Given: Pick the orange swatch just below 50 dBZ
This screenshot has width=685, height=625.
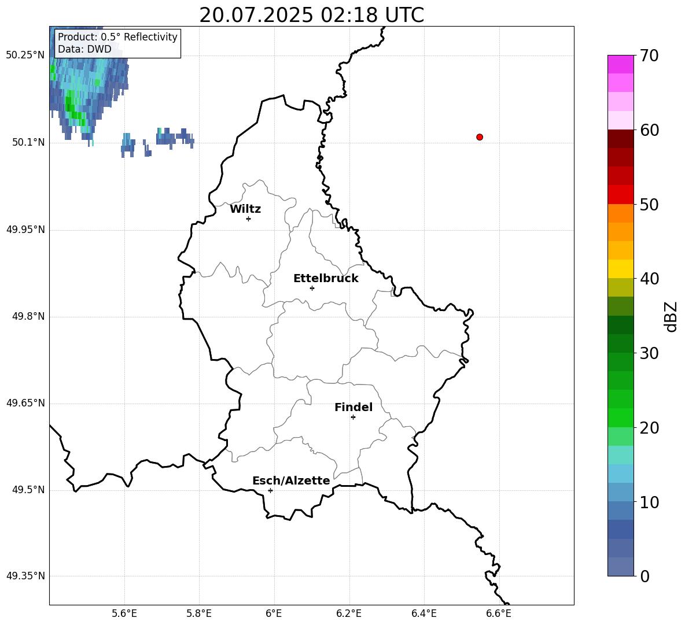Looking at the screenshot, I should click(620, 213).
